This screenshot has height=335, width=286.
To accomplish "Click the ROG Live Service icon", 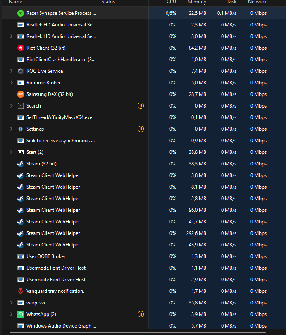I will pos(21,71).
